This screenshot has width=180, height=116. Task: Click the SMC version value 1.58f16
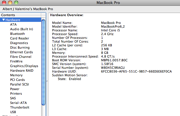[x=107, y=64]
